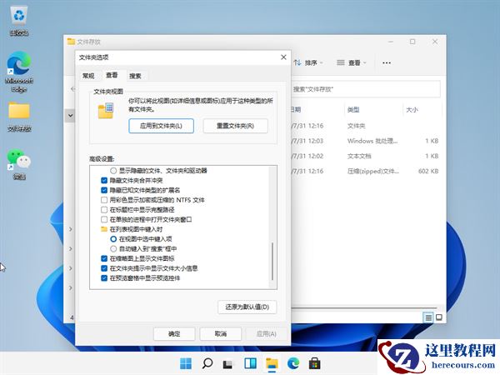Select 在视图中选中键入项 radio option
The height and width of the screenshot is (375, 500).
pyautogui.click(x=113, y=239)
